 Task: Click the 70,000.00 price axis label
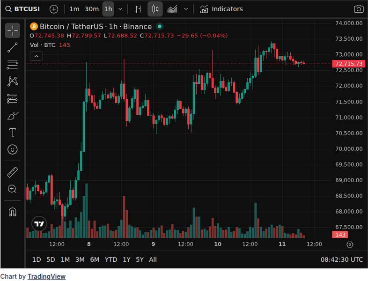coord(349,149)
